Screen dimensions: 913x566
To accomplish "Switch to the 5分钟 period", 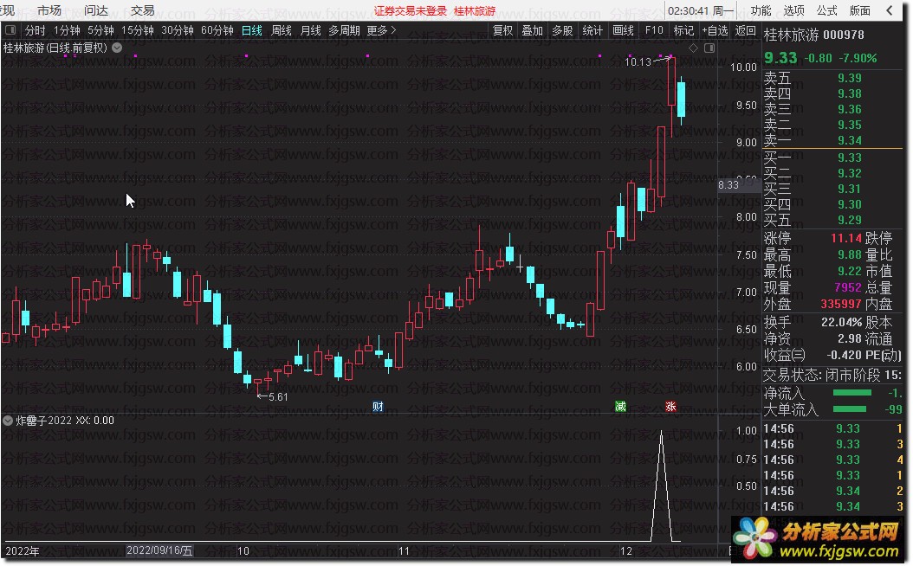I will (100, 30).
